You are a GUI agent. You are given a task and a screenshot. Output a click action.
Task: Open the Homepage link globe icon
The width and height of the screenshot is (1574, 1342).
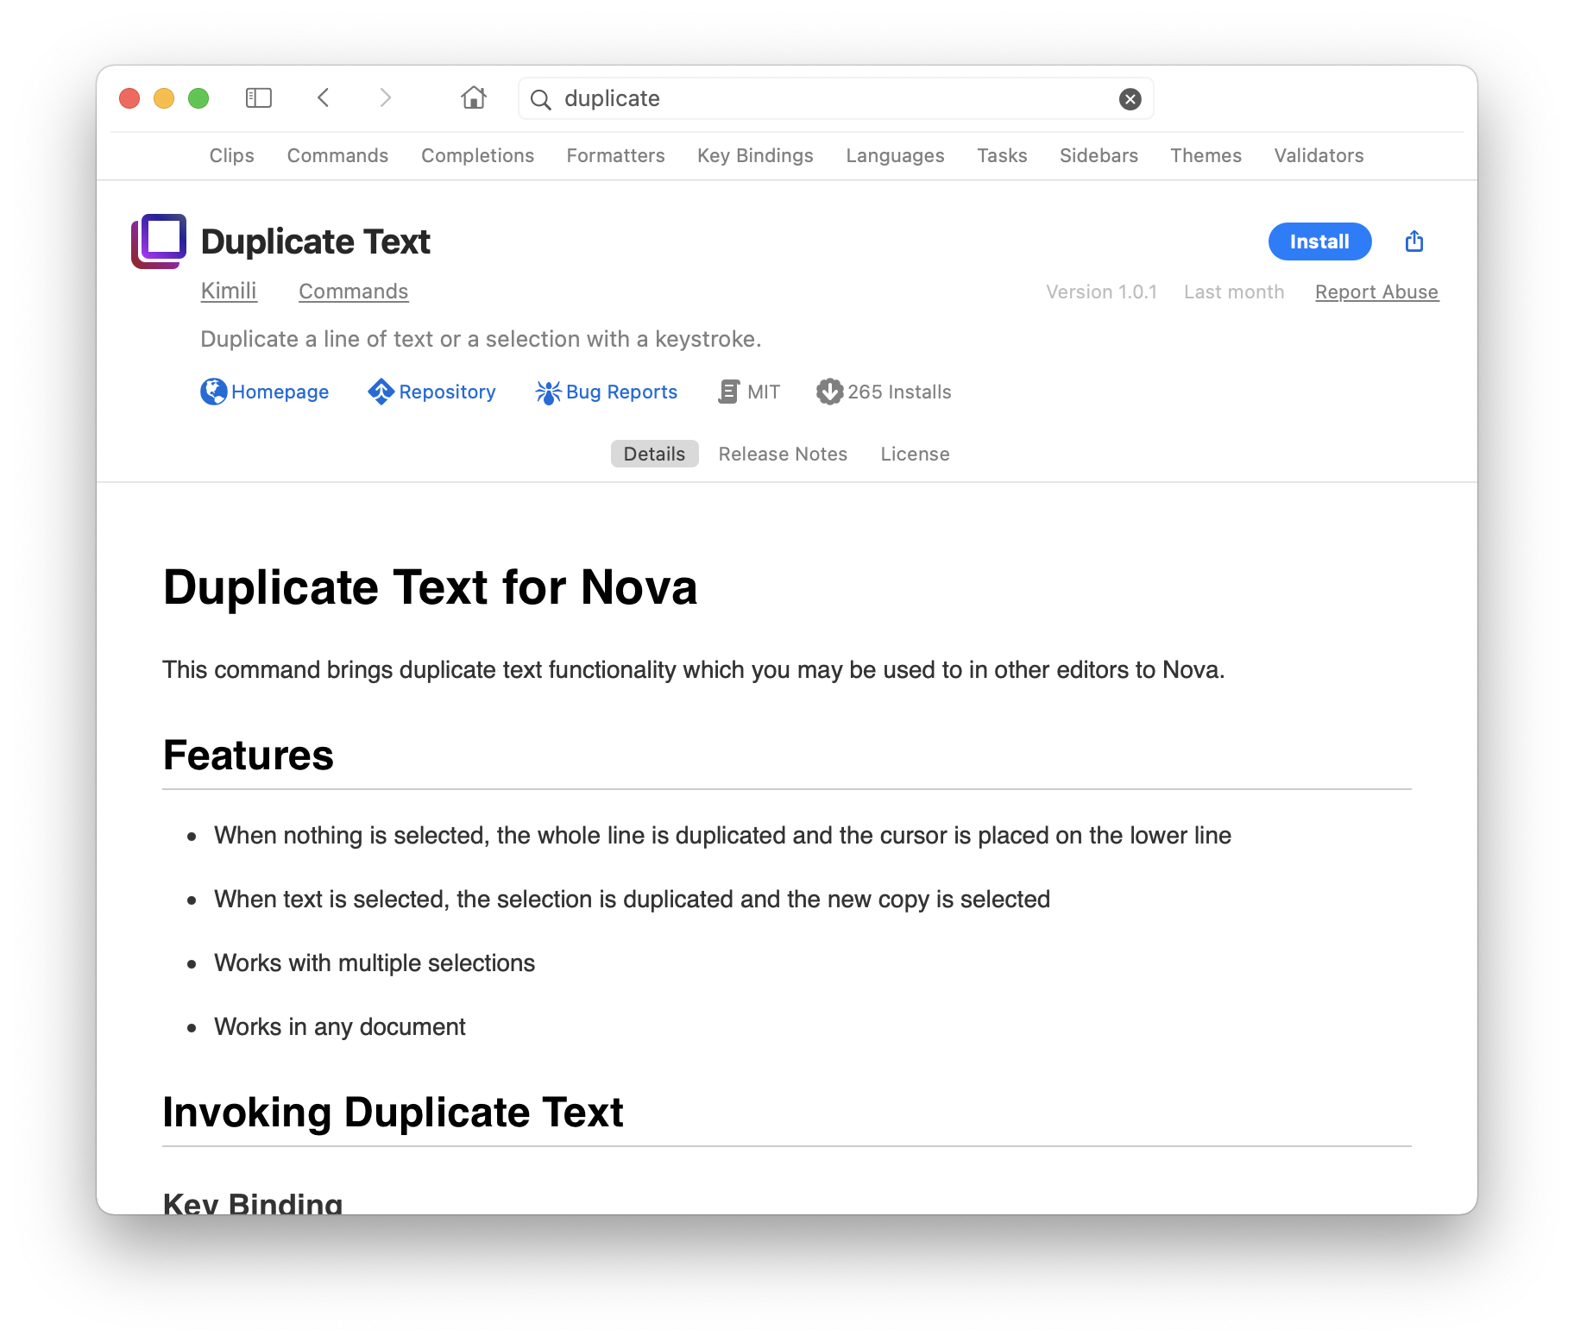tap(213, 392)
